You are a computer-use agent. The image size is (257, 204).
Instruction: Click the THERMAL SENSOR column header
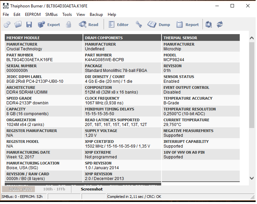coord(200,38)
